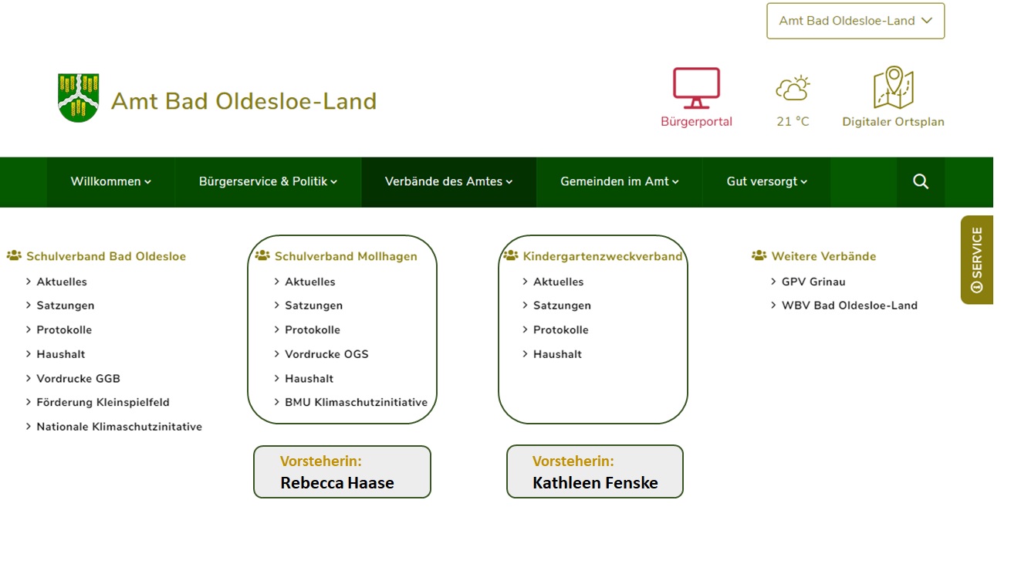1011x571 pixels.
Task: Select Verbände des Amtes menu item
Action: click(448, 181)
